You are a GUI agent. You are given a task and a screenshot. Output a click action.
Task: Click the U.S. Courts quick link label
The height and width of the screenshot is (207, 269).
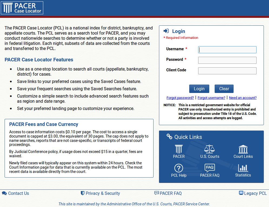coord(210,156)
